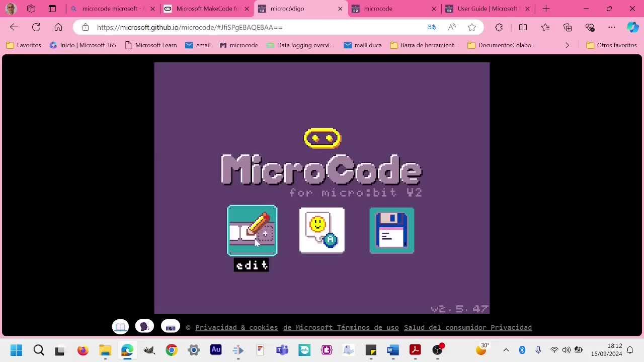644x362 pixels.
Task: Click the Salud del consumidor Privacidad link
Action: (x=468, y=327)
